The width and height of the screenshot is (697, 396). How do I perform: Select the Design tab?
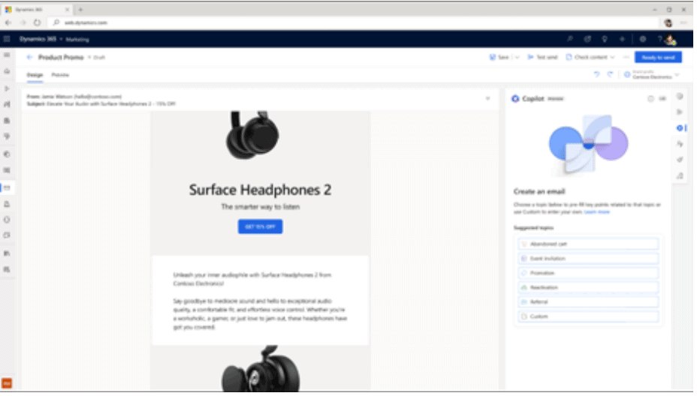point(35,75)
